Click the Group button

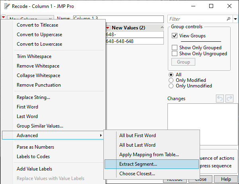coord(183,62)
